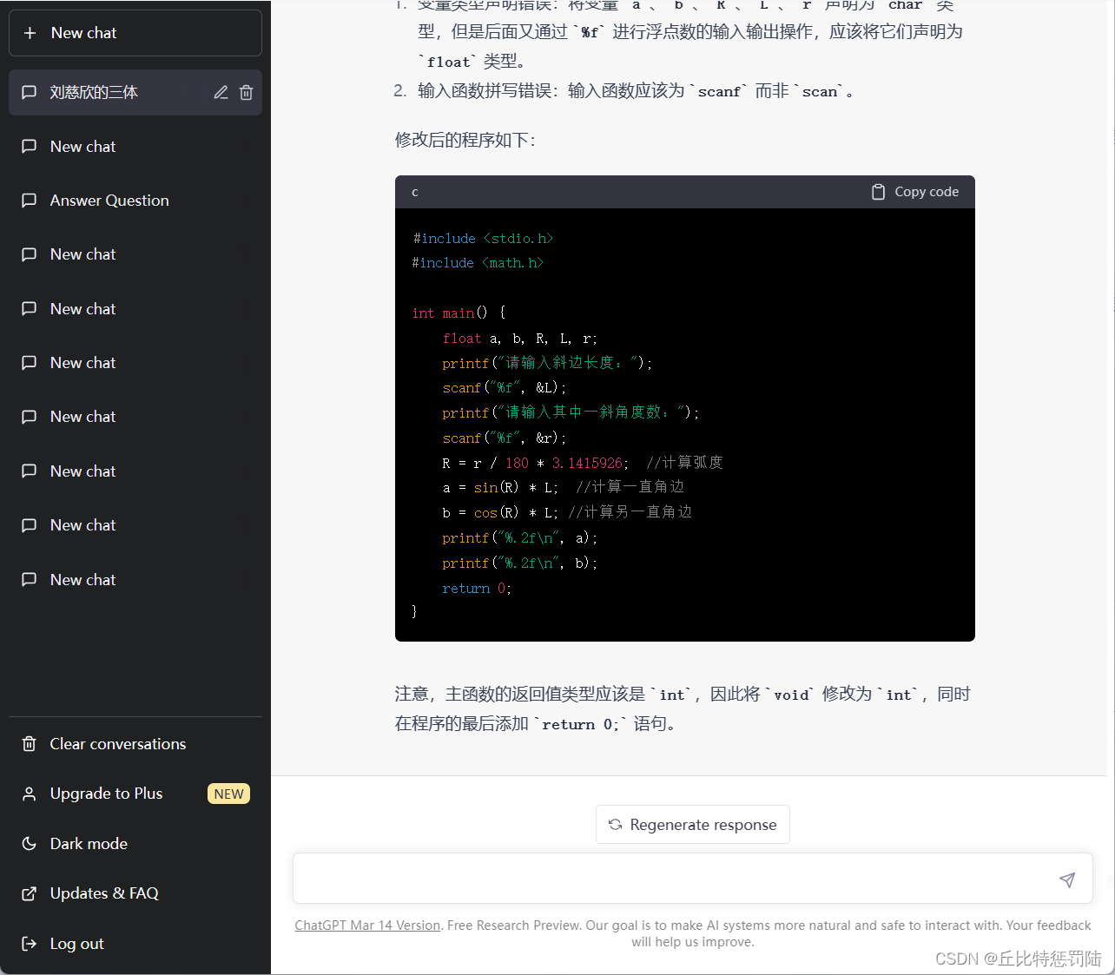Open the New chat entry below Answer Question
This screenshot has width=1115, height=975.
[135, 254]
